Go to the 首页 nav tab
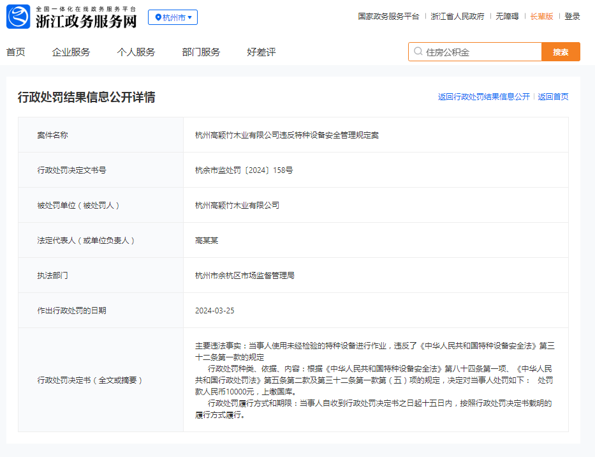 click(16, 52)
